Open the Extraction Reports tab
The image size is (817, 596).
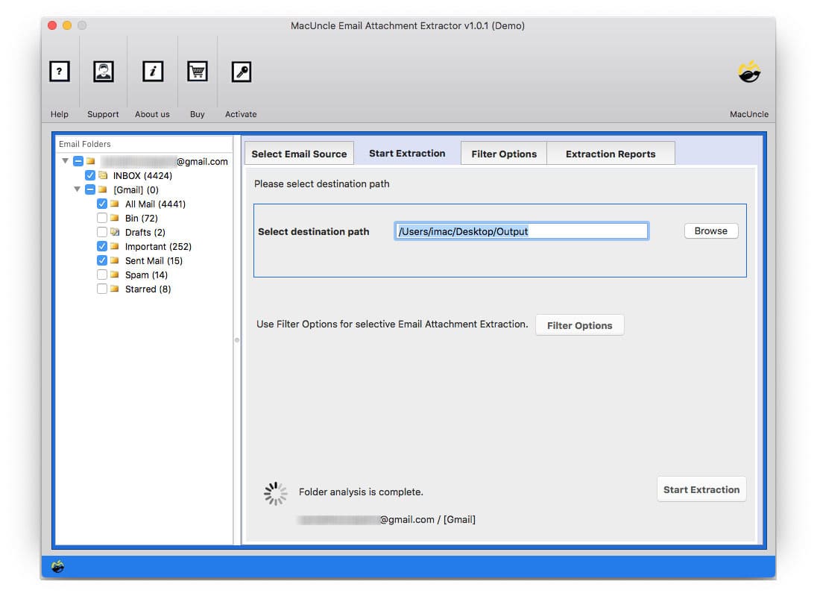click(611, 153)
